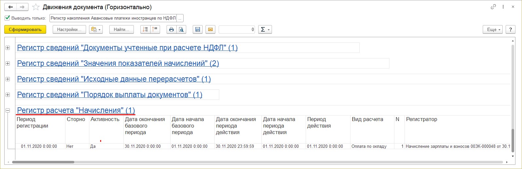This screenshot has width=522, height=169.
Task: Uncheck the Выводить только checkbox
Action: [x=7, y=18]
